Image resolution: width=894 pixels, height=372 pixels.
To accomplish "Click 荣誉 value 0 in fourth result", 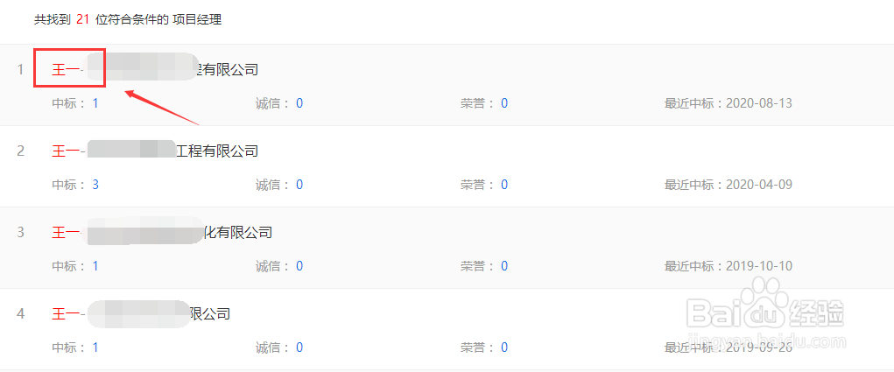I will coord(504,347).
